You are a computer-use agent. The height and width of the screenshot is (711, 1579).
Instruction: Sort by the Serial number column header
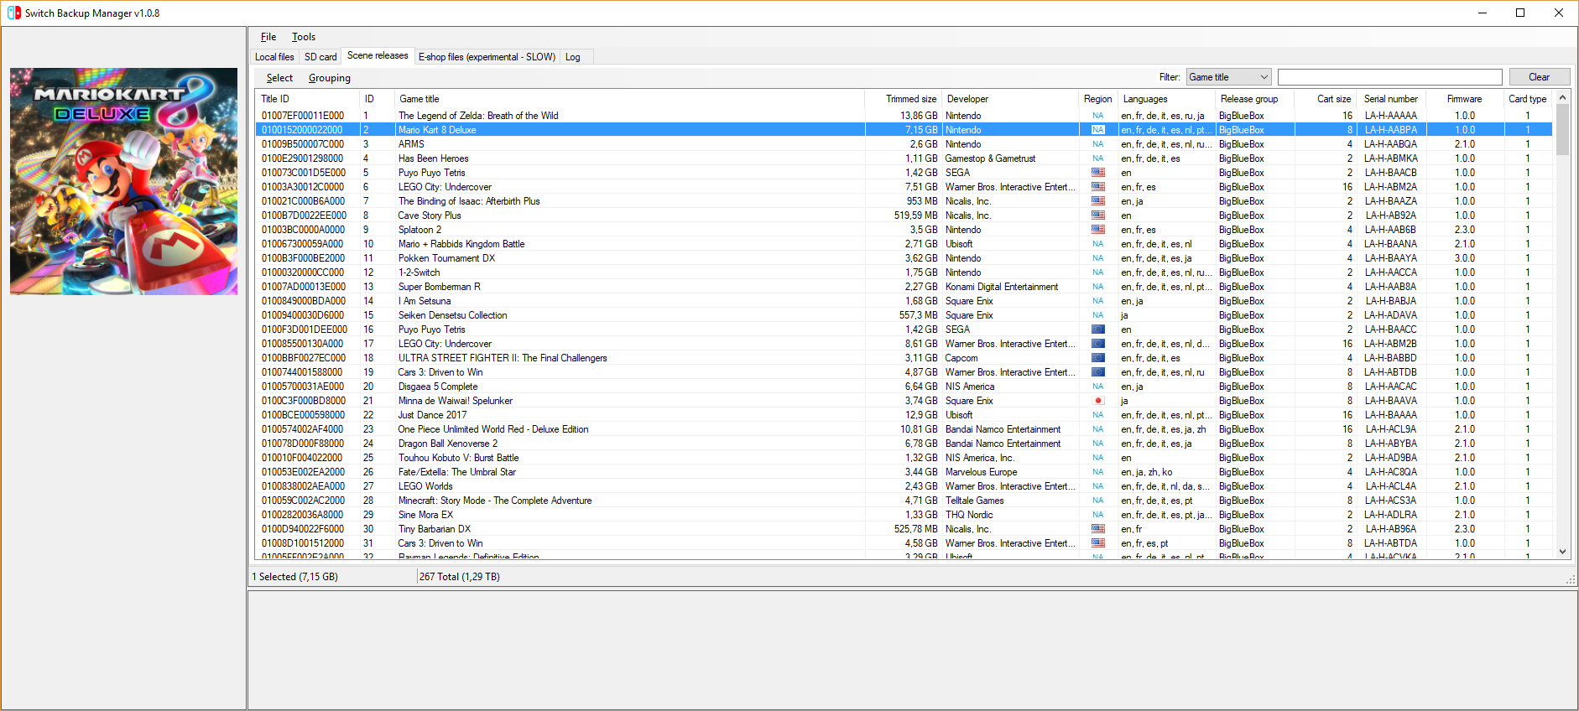click(x=1392, y=99)
